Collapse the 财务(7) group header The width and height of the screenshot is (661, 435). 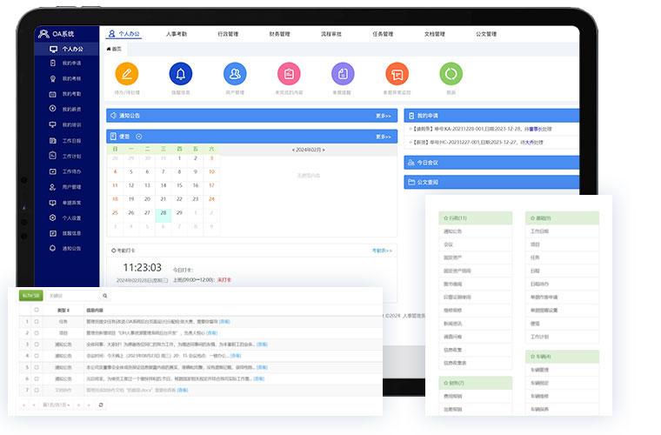(475, 383)
